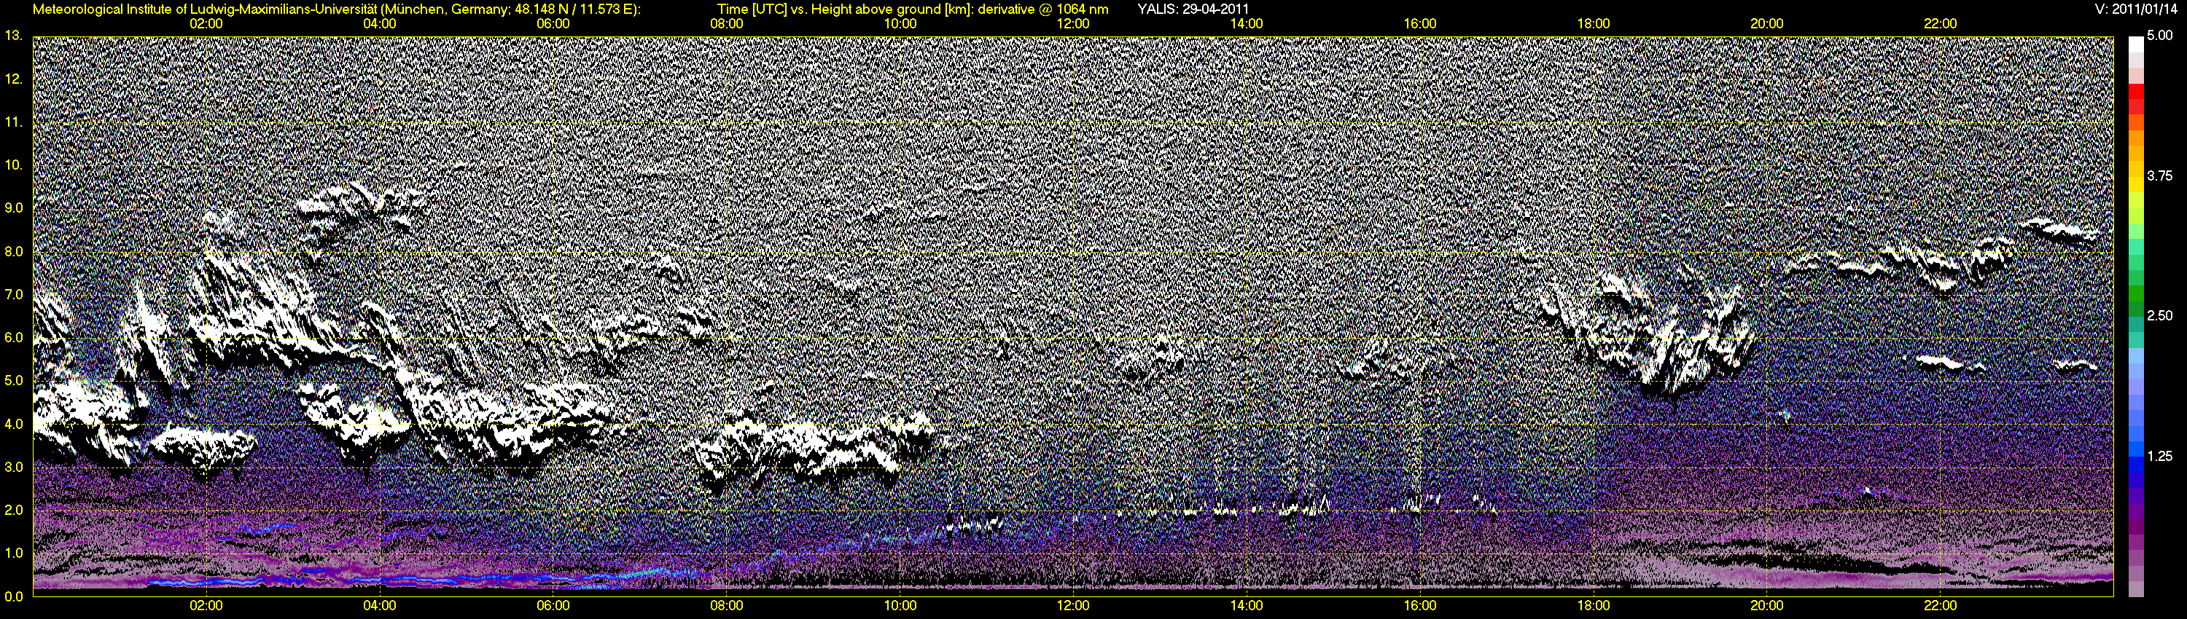Click the '9.0' height axis label
The height and width of the screenshot is (619, 2187).
pos(12,208)
